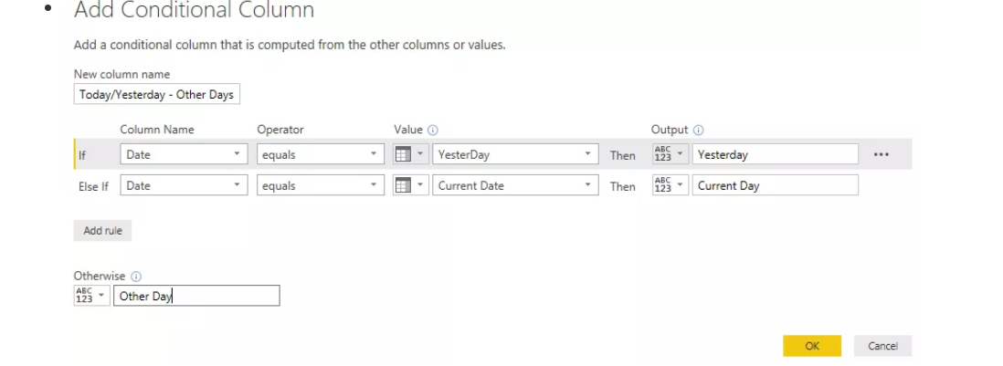The image size is (1003, 366).
Task: Click value type table icon in Else If row
Action: point(411,185)
